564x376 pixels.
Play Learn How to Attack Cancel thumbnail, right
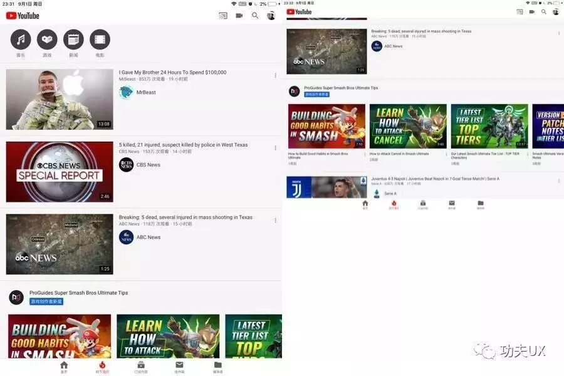coord(408,127)
